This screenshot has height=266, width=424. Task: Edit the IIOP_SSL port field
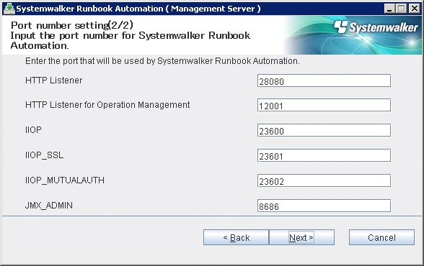click(x=324, y=155)
